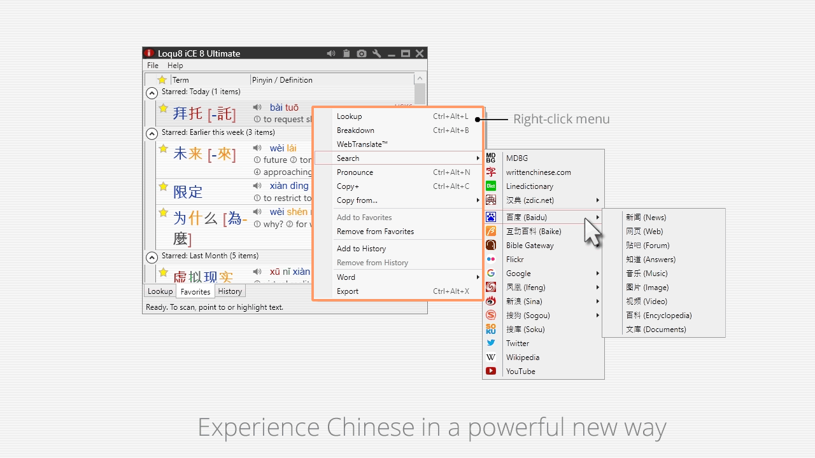Viewport: 815px width, 458px height.
Task: Click the writtenchinese.com icon
Action: pos(491,172)
